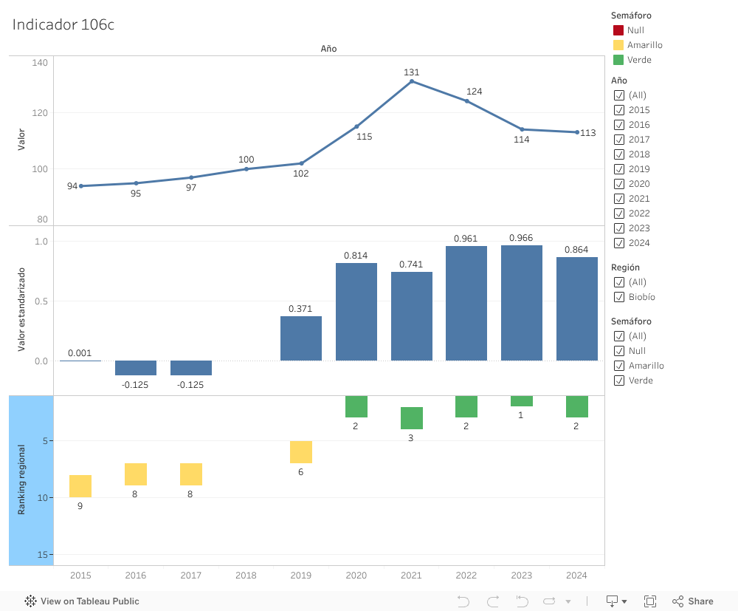The width and height of the screenshot is (738, 611).
Task: Uncheck year 2019 filter
Action: (619, 169)
